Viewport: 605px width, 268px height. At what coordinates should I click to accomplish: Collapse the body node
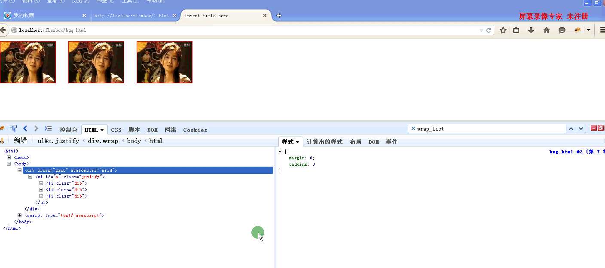(x=9, y=164)
